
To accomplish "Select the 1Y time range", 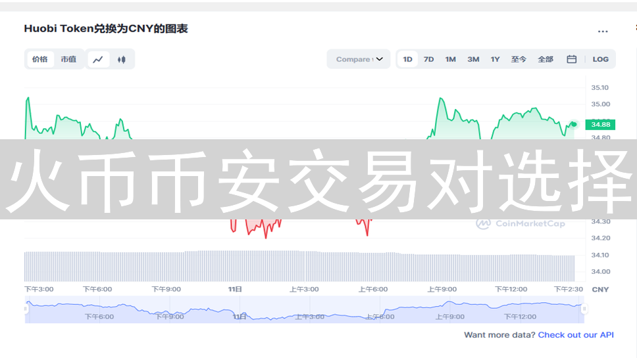I will click(x=495, y=59).
